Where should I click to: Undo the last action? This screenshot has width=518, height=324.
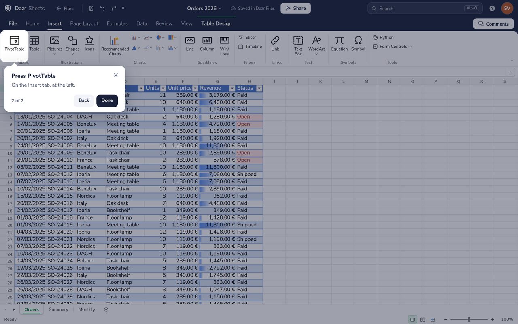(x=102, y=9)
